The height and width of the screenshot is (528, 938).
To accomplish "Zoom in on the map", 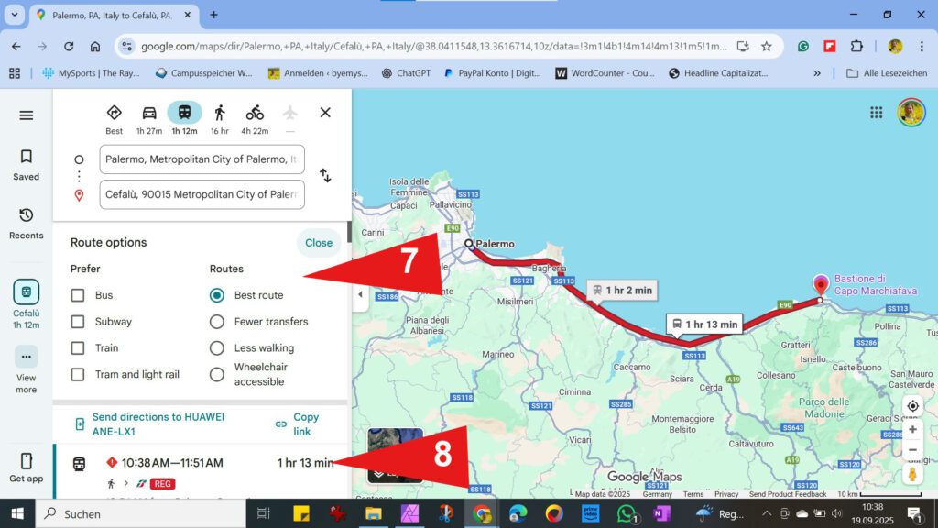I will pos(912,428).
